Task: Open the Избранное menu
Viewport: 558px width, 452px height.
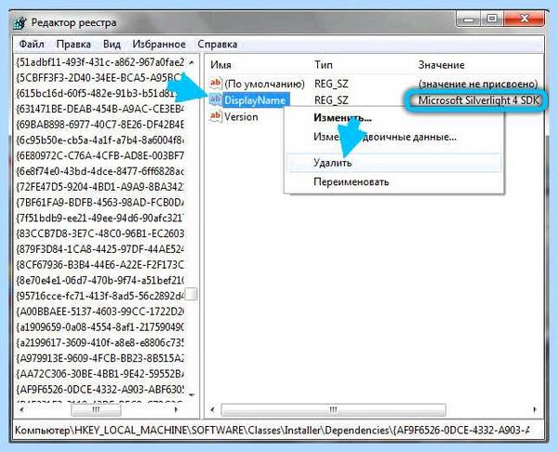Action: 159,44
